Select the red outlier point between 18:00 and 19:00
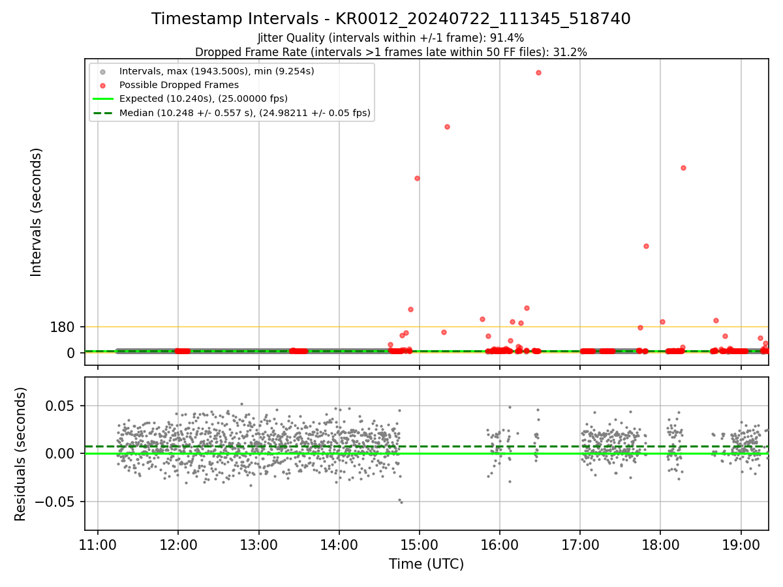 pos(683,168)
